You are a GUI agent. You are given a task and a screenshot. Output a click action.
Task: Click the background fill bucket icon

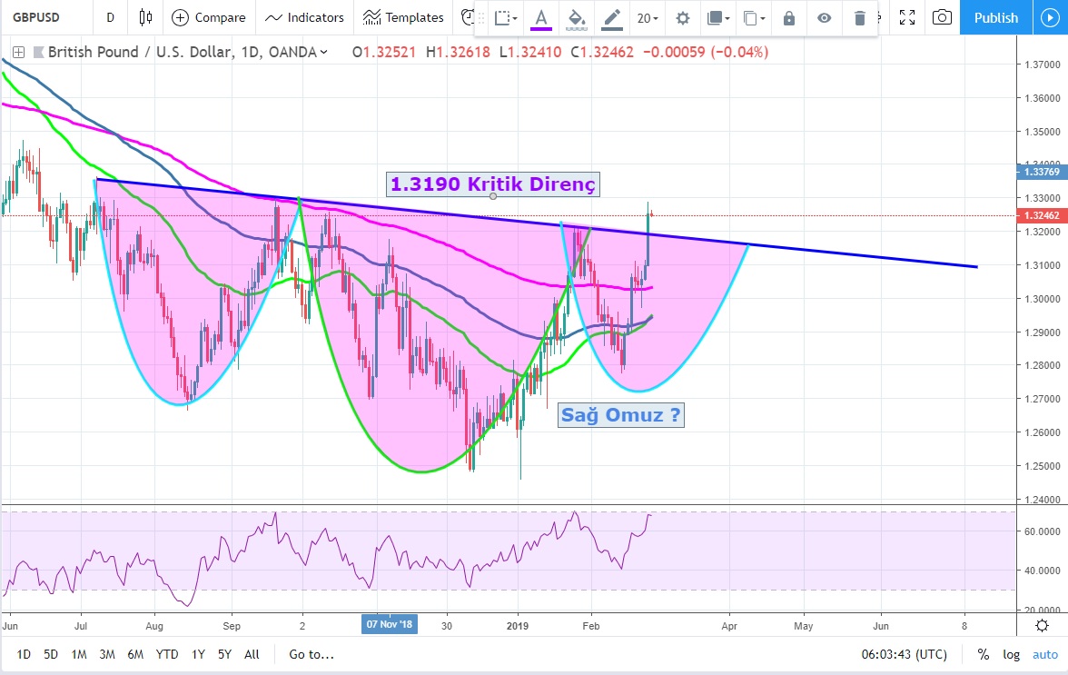(576, 18)
